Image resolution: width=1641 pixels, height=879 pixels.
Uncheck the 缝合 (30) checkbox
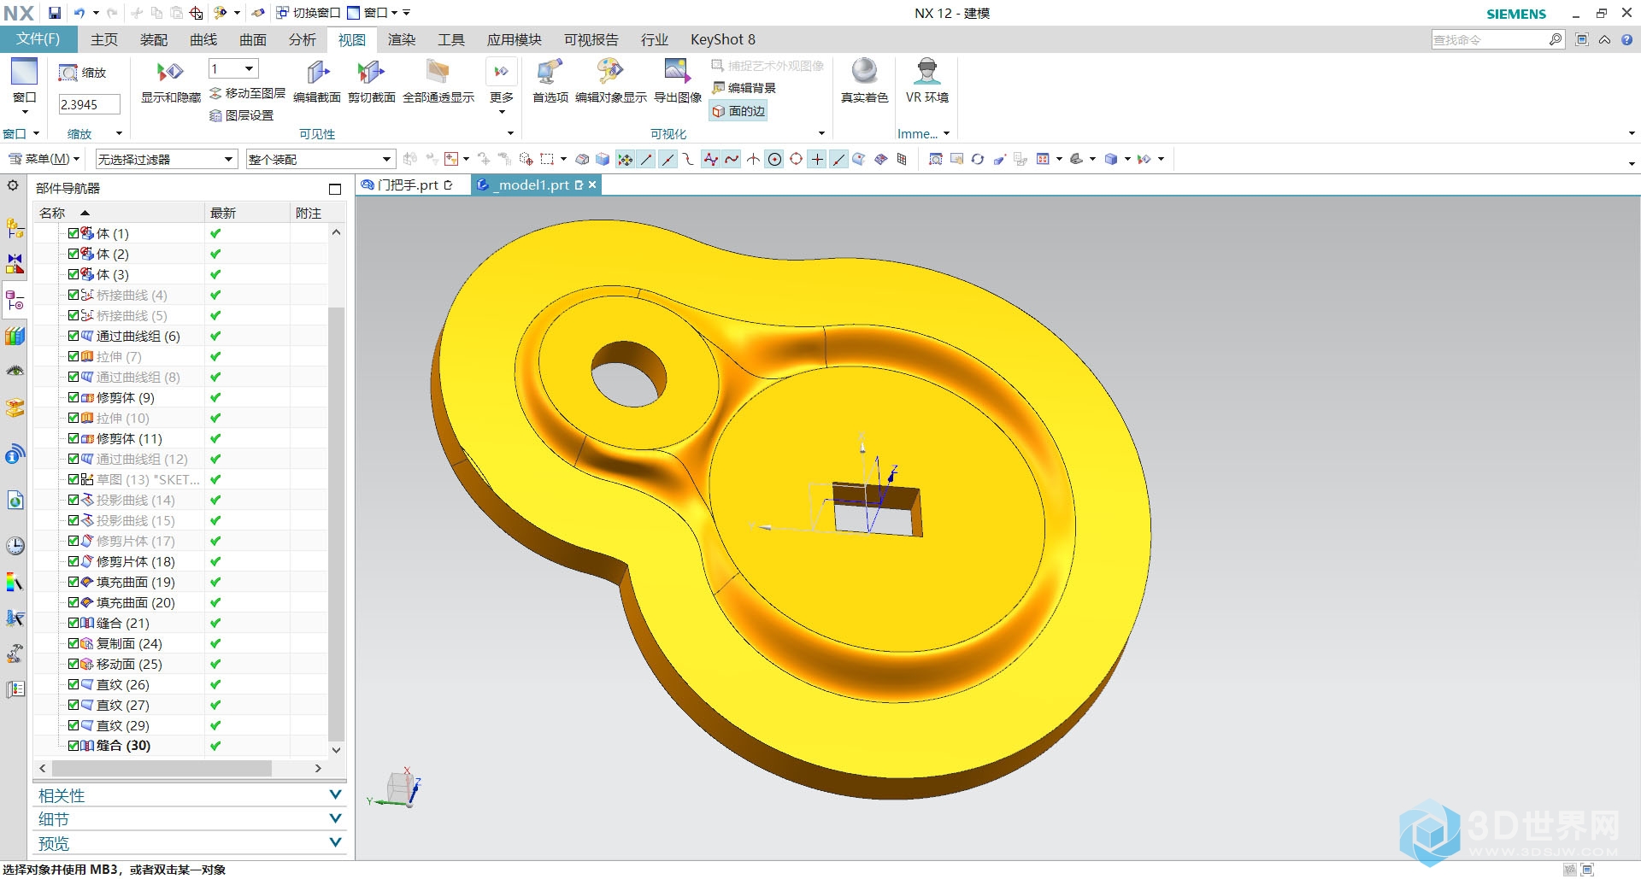click(74, 746)
